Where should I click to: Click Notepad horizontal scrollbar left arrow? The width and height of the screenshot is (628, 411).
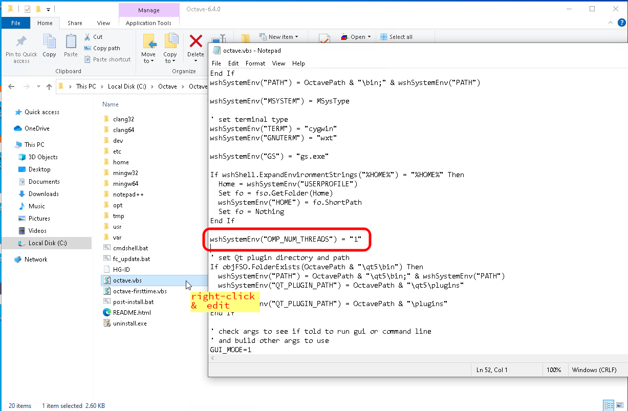[213, 358]
